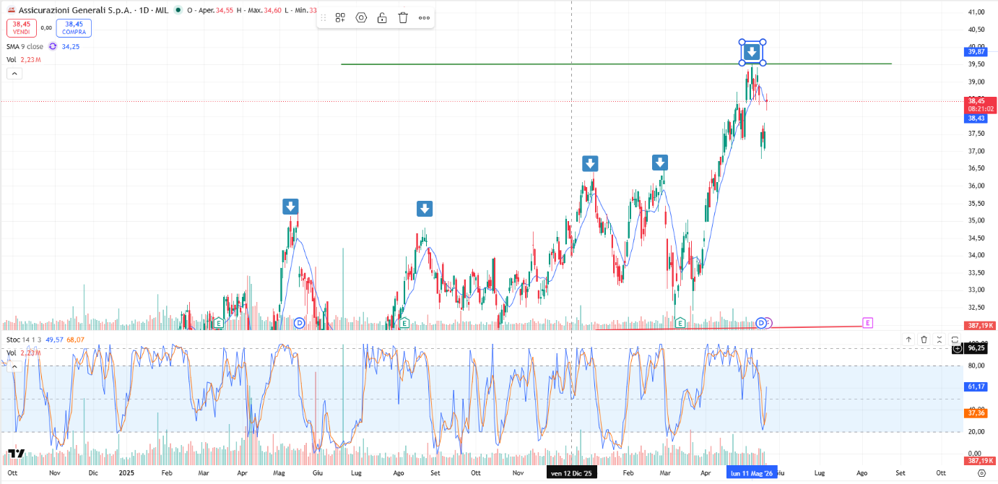Screen dimensions: 998x484
Task: Click the 49,57 %K value in Stoc legend
Action: pyautogui.click(x=55, y=340)
